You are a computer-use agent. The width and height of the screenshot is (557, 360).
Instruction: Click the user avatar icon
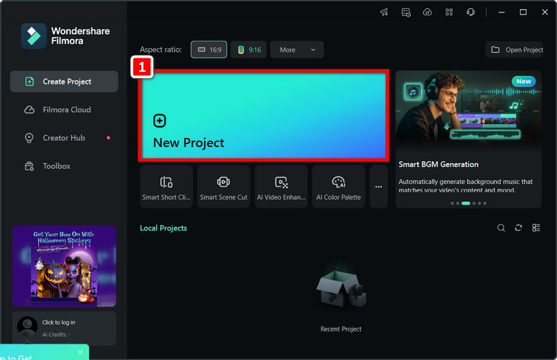[x=27, y=327]
